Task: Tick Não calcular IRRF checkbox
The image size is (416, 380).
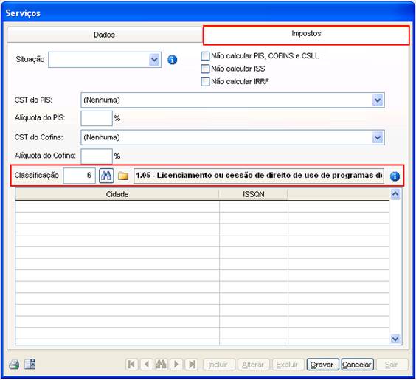Action: click(x=205, y=82)
